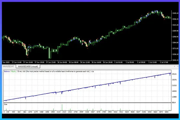
Task: Select the XAUUSD,M30 (visual) tab
Action: [29, 67]
